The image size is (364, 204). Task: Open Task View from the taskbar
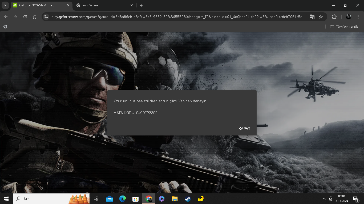click(x=96, y=199)
